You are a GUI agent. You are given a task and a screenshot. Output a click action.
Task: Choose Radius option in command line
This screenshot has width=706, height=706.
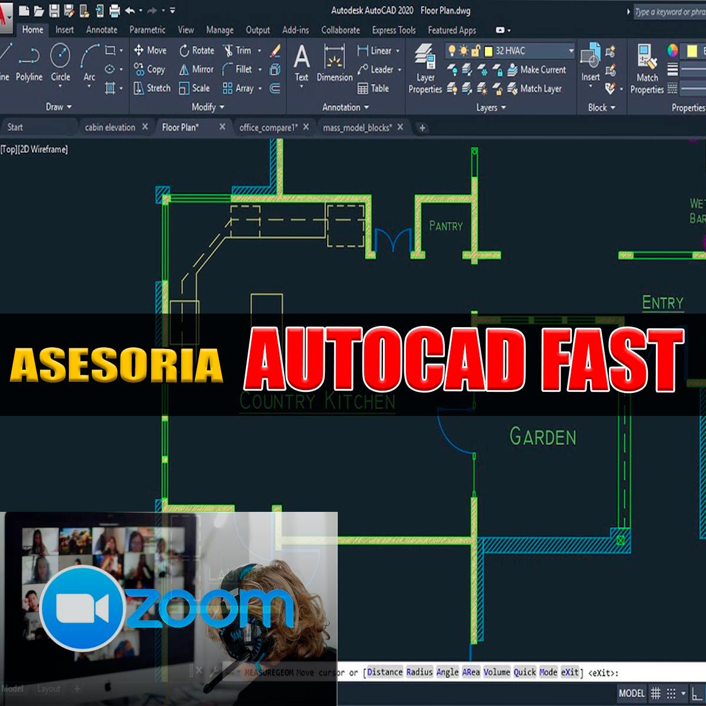[419, 672]
